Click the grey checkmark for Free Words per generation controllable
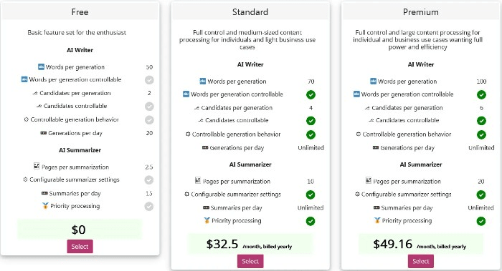 [149, 80]
